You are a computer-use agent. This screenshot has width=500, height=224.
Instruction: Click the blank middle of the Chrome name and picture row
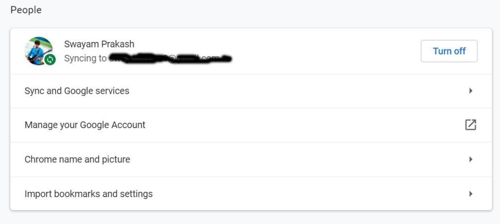[x=293, y=159]
